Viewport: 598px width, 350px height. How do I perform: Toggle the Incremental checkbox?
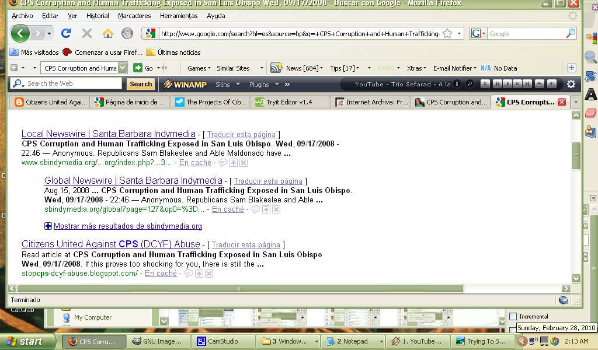coord(513,317)
